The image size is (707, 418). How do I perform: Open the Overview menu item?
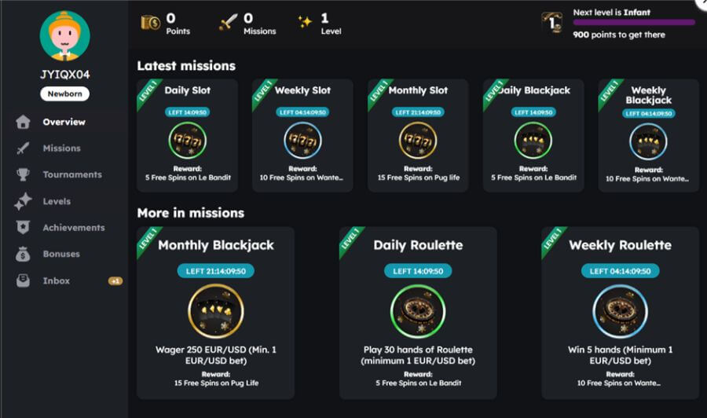(x=64, y=122)
